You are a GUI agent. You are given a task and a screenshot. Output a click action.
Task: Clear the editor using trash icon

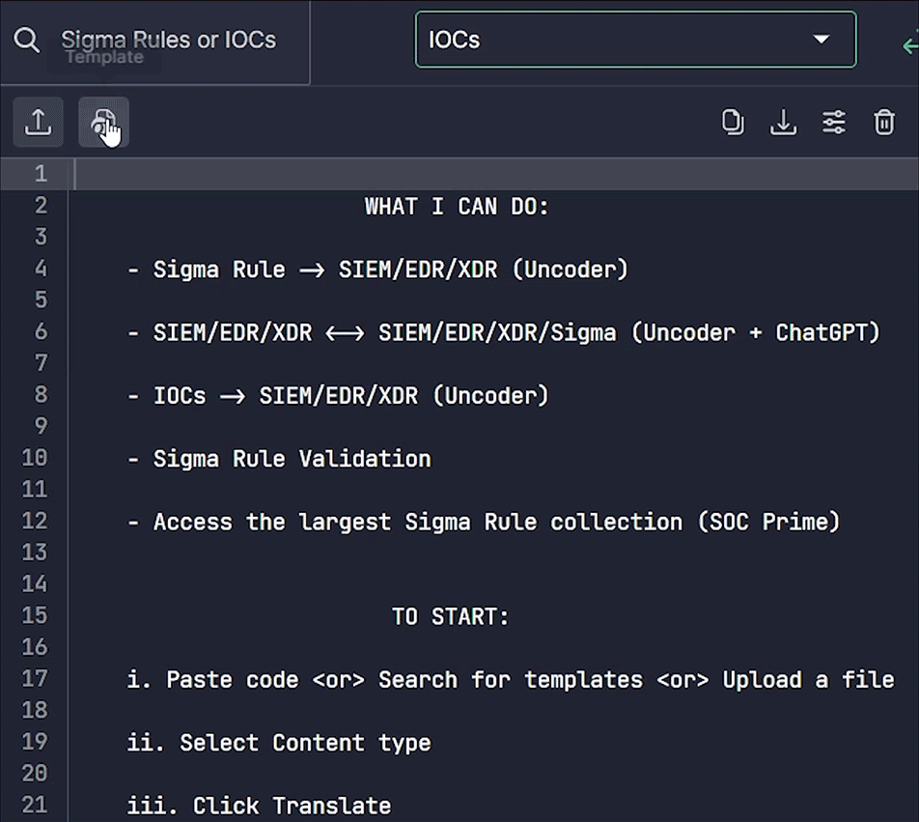(x=884, y=123)
